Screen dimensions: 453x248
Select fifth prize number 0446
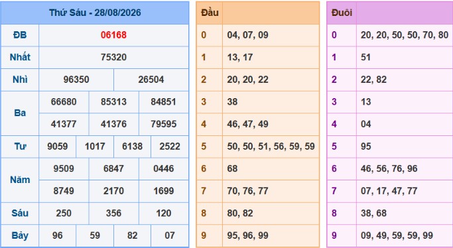(x=164, y=168)
